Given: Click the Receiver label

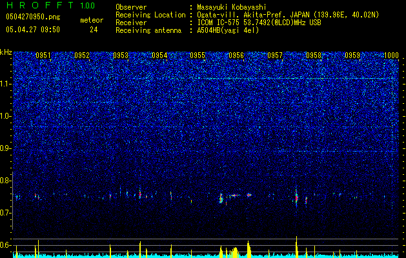Looking at the screenshot, I should (131, 23).
